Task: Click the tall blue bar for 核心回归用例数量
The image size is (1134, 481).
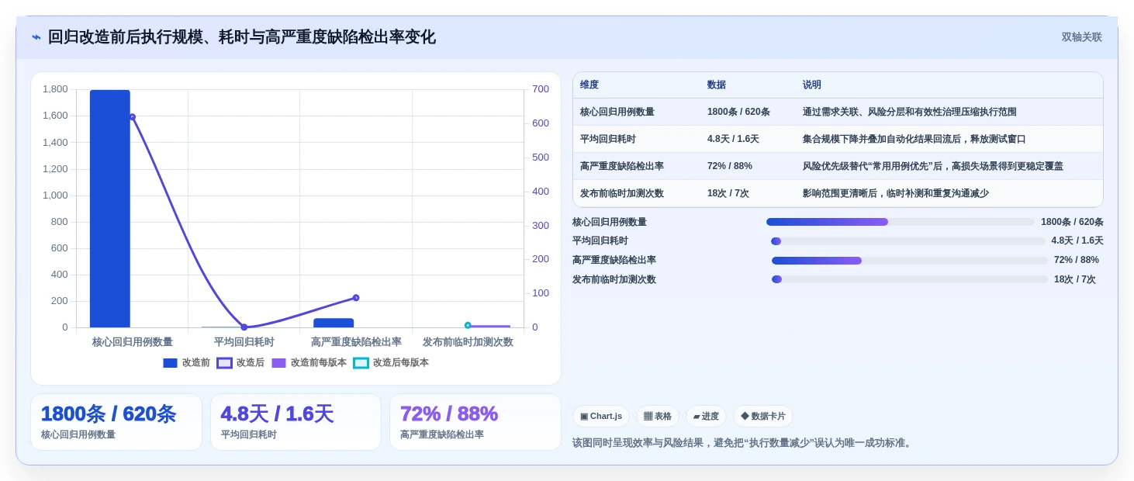Action: (110, 209)
